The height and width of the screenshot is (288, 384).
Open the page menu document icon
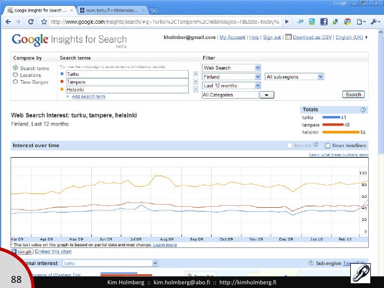[x=361, y=22]
